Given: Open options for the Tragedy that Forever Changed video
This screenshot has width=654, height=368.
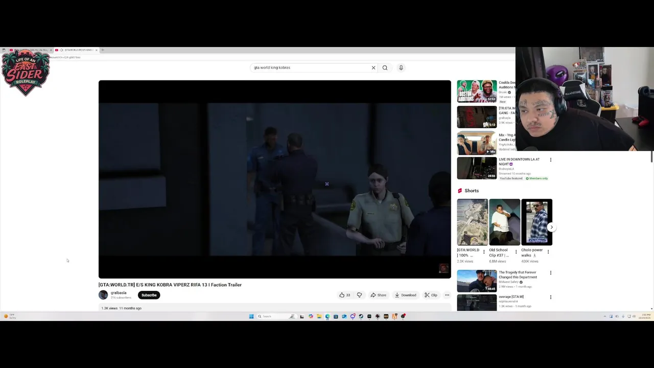Looking at the screenshot, I should click(x=550, y=273).
